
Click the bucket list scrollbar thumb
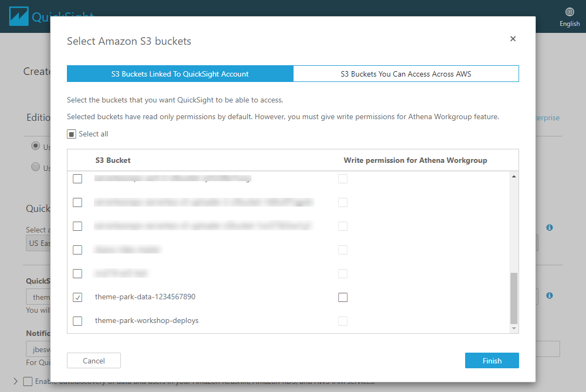[x=514, y=298]
